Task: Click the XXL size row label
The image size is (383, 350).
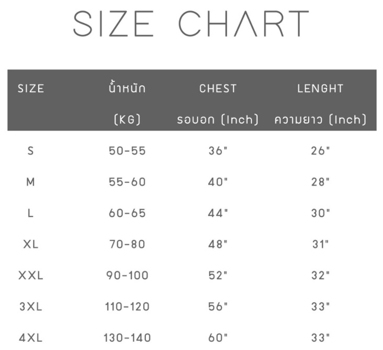Action: point(31,276)
